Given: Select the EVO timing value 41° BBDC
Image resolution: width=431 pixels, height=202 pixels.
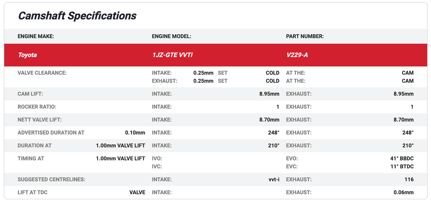Looking at the screenshot, I should point(399,158).
